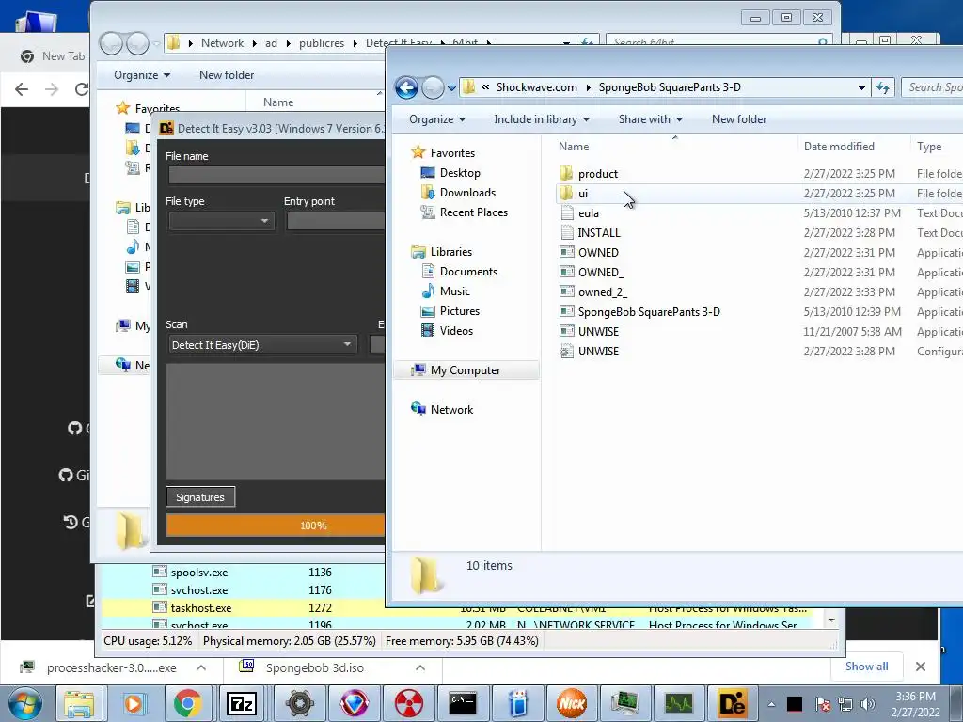Open the red radiation symbol taskbar icon

(x=408, y=703)
